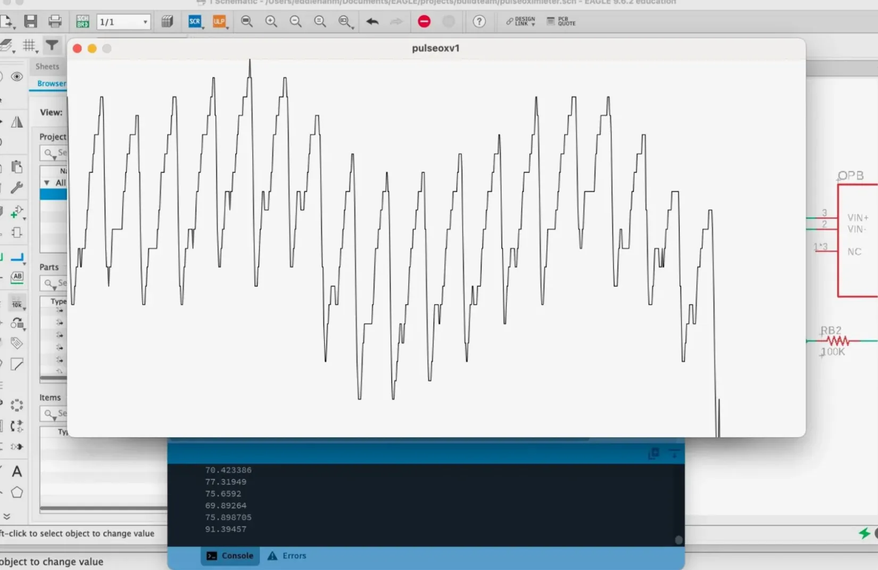Click the console copy icon
Screen dimensions: 878x570
[653, 453]
